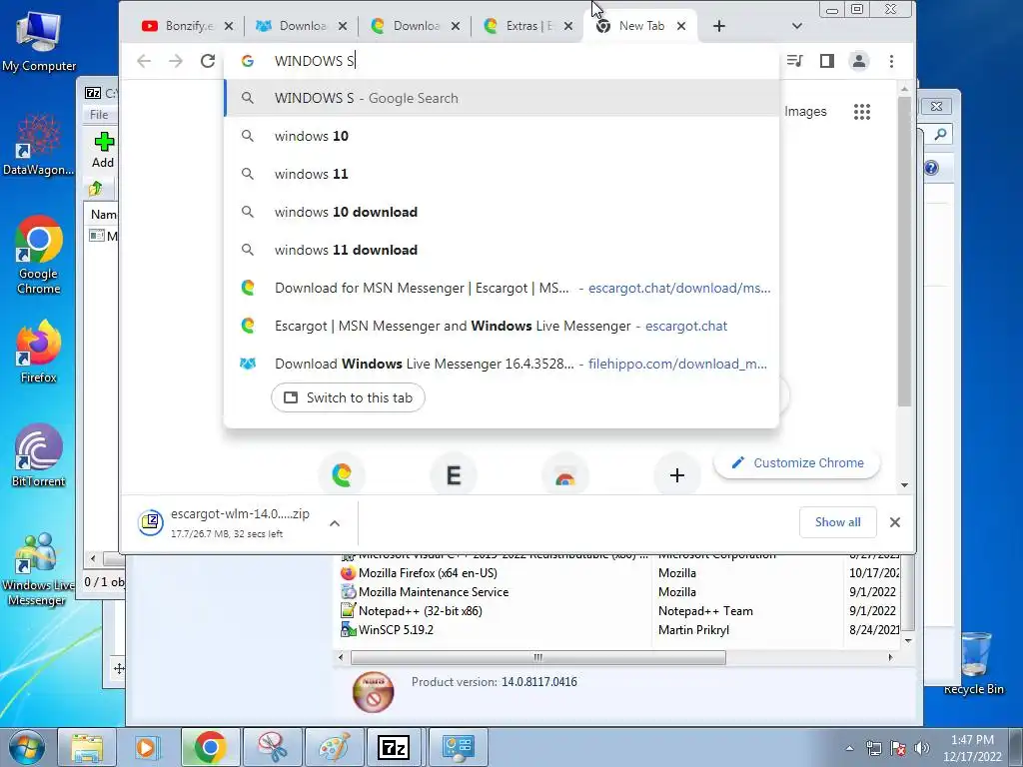
Task: Click Show all downloads
Action: click(x=838, y=522)
